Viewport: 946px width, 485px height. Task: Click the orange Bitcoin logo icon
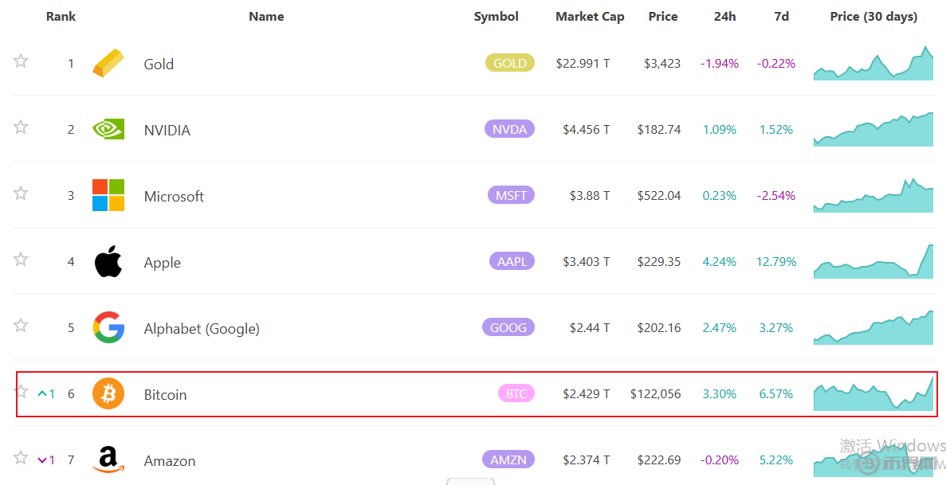(x=108, y=393)
